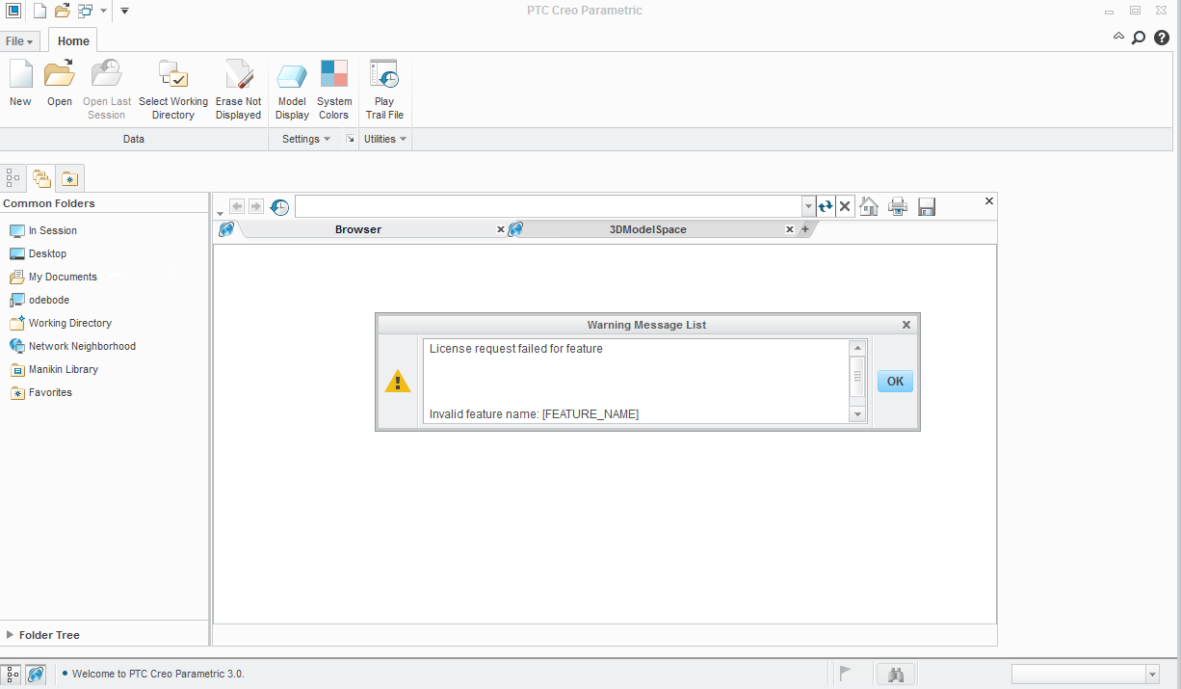Click OK in Warning Message List

tap(895, 381)
